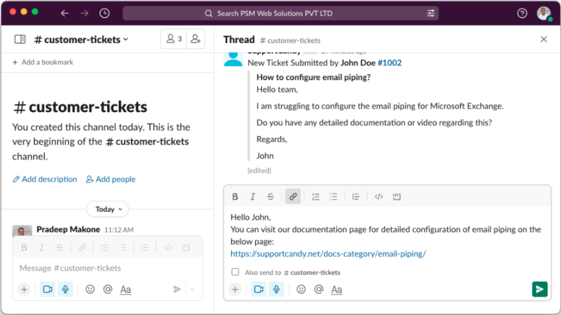The width and height of the screenshot is (561, 315).
Task: Apply ordered list in thread reply
Action: click(x=316, y=197)
